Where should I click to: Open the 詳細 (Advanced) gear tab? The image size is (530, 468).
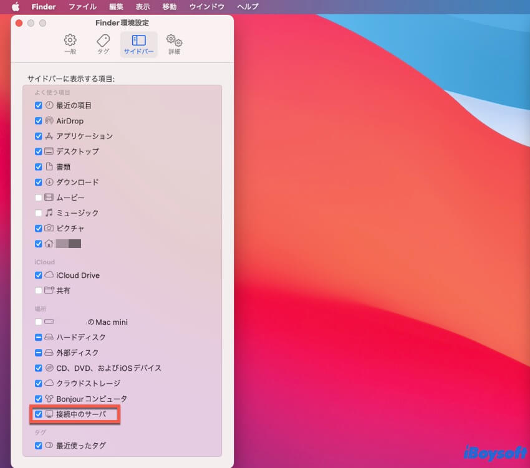click(173, 45)
